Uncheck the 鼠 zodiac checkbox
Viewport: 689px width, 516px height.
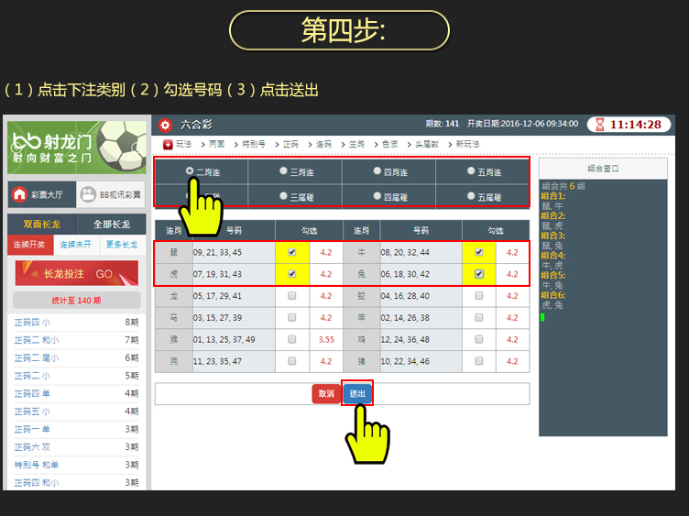click(x=291, y=252)
